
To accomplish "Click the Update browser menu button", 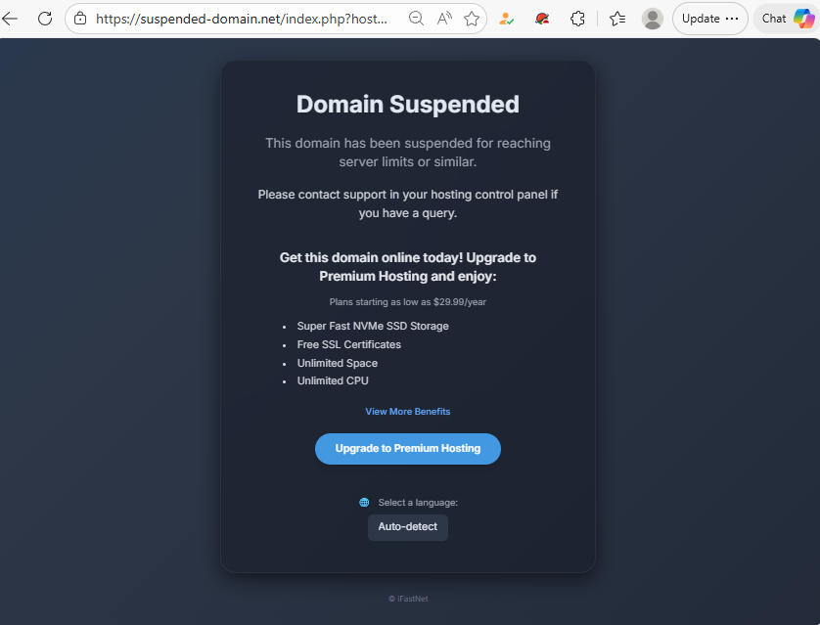I will pyautogui.click(x=710, y=19).
